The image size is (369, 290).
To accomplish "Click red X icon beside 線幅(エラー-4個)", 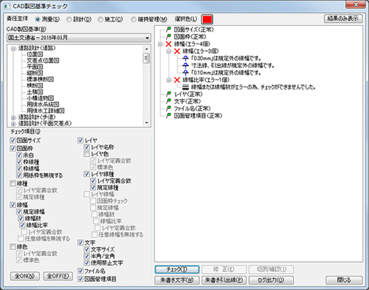I will pyautogui.click(x=168, y=44).
